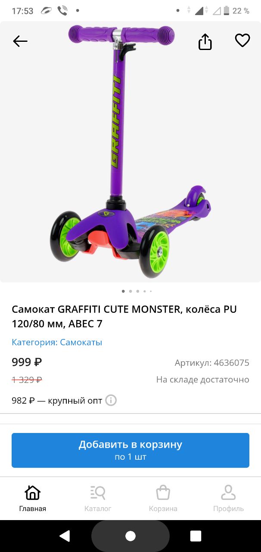Tap the Артикул: 4636075 text
This screenshot has height=552, width=261.
point(212,363)
